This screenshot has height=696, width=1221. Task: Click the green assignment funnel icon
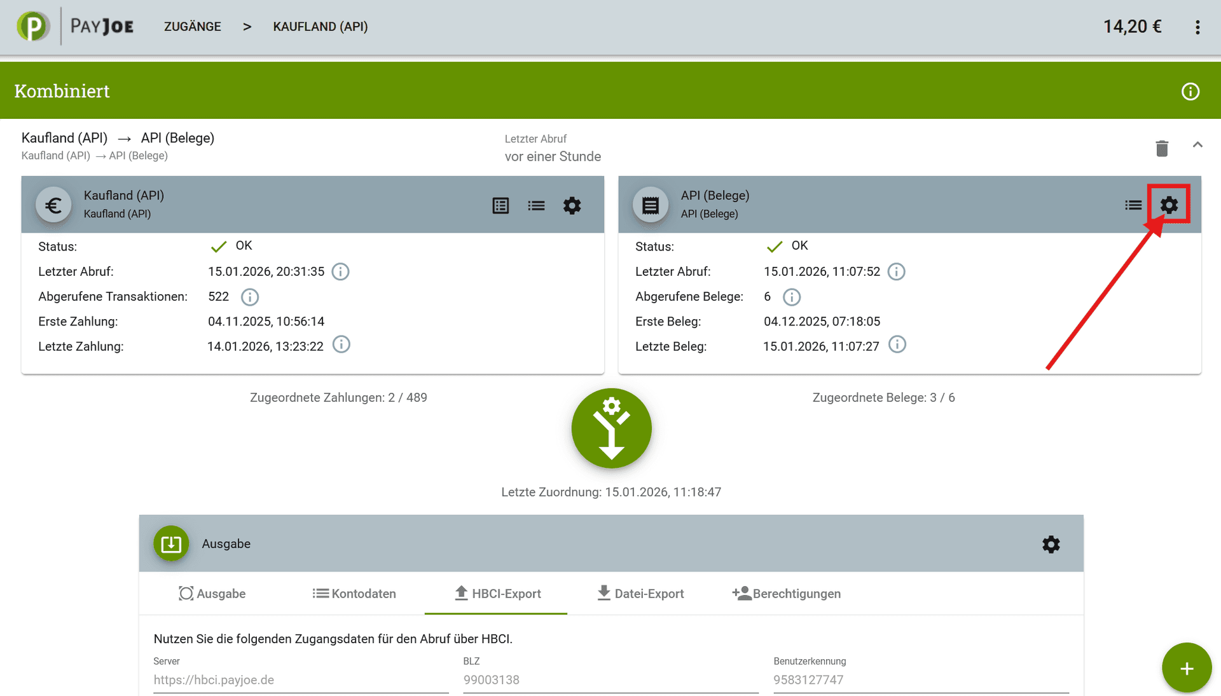coord(611,428)
